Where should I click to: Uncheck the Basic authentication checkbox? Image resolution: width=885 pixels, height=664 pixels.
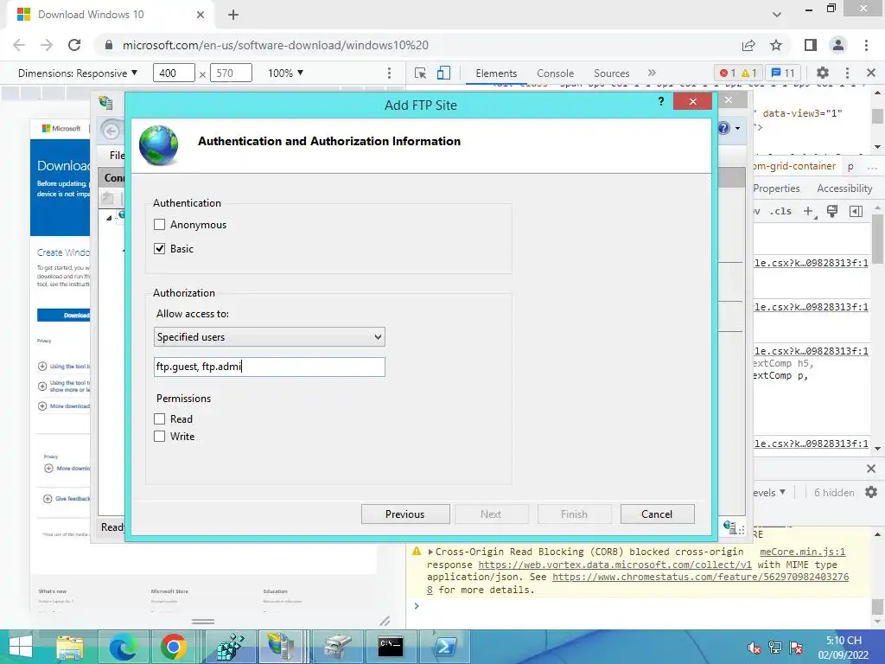160,248
